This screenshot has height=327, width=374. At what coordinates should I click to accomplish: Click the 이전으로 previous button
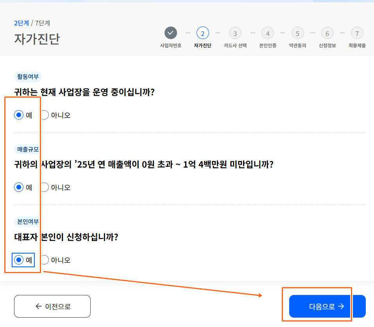point(52,306)
